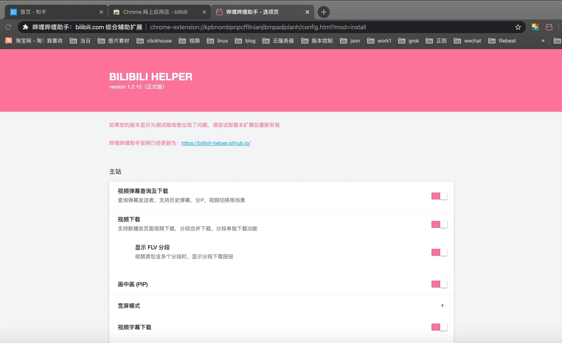Toggle 画中画 (PIP) switch
Viewport: 562px width, 343px height.
pyautogui.click(x=439, y=284)
